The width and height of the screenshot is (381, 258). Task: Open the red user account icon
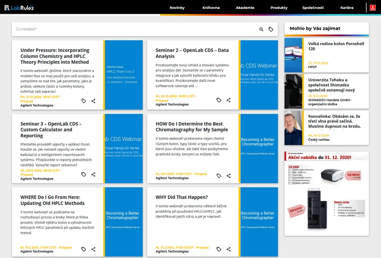[373, 8]
